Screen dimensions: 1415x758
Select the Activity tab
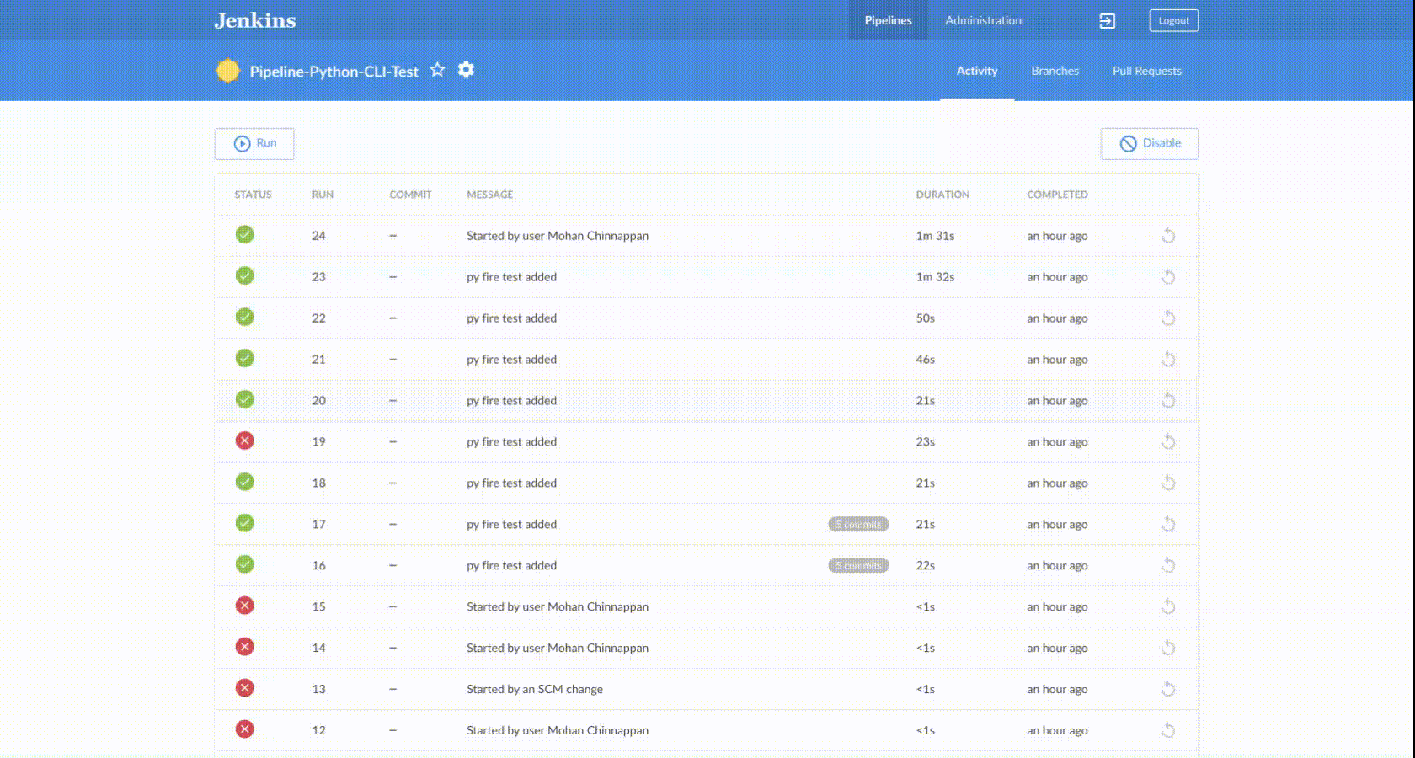[x=977, y=71]
